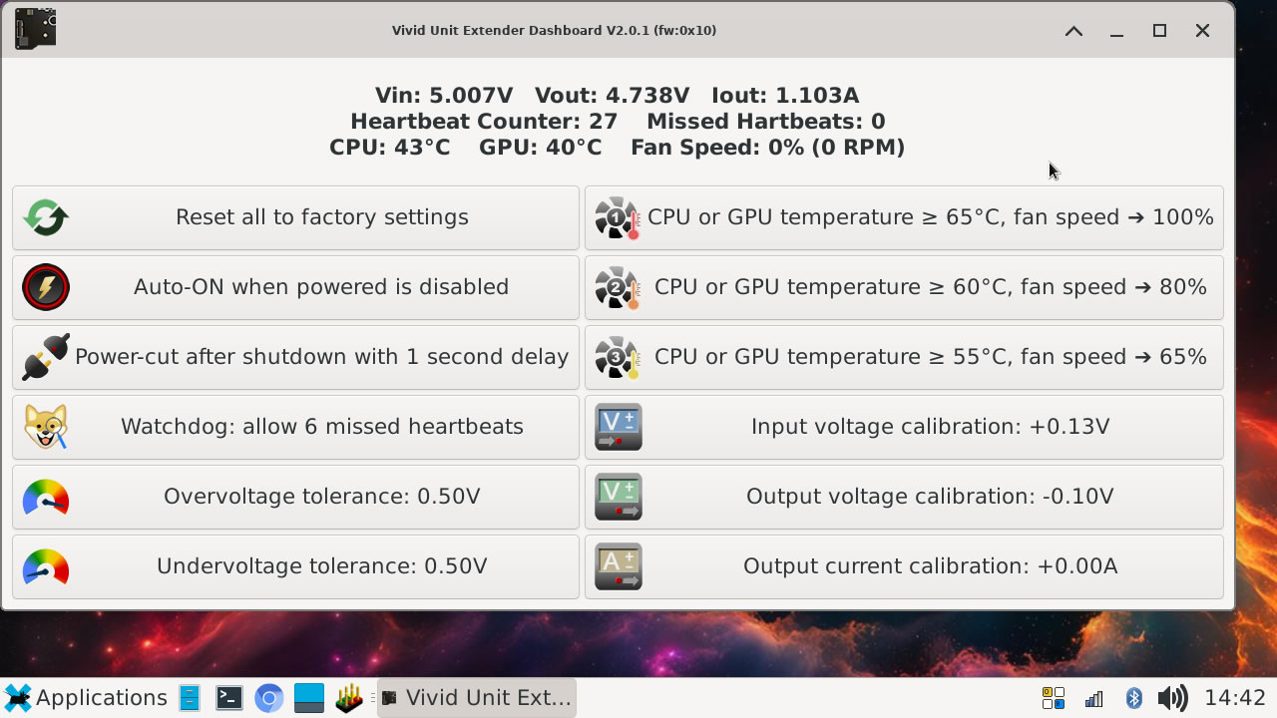Launch the terminal from the taskbar
This screenshot has width=1277, height=718.
[x=229, y=697]
